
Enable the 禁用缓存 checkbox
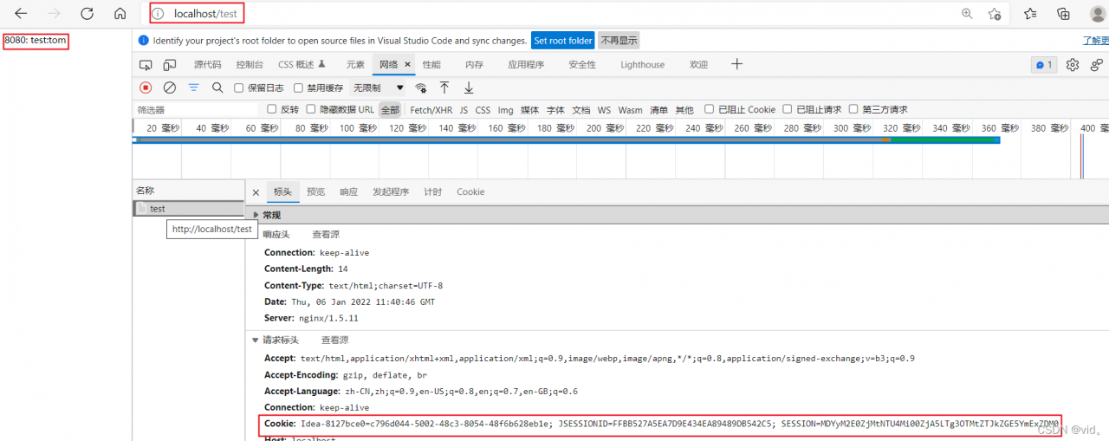(x=298, y=88)
